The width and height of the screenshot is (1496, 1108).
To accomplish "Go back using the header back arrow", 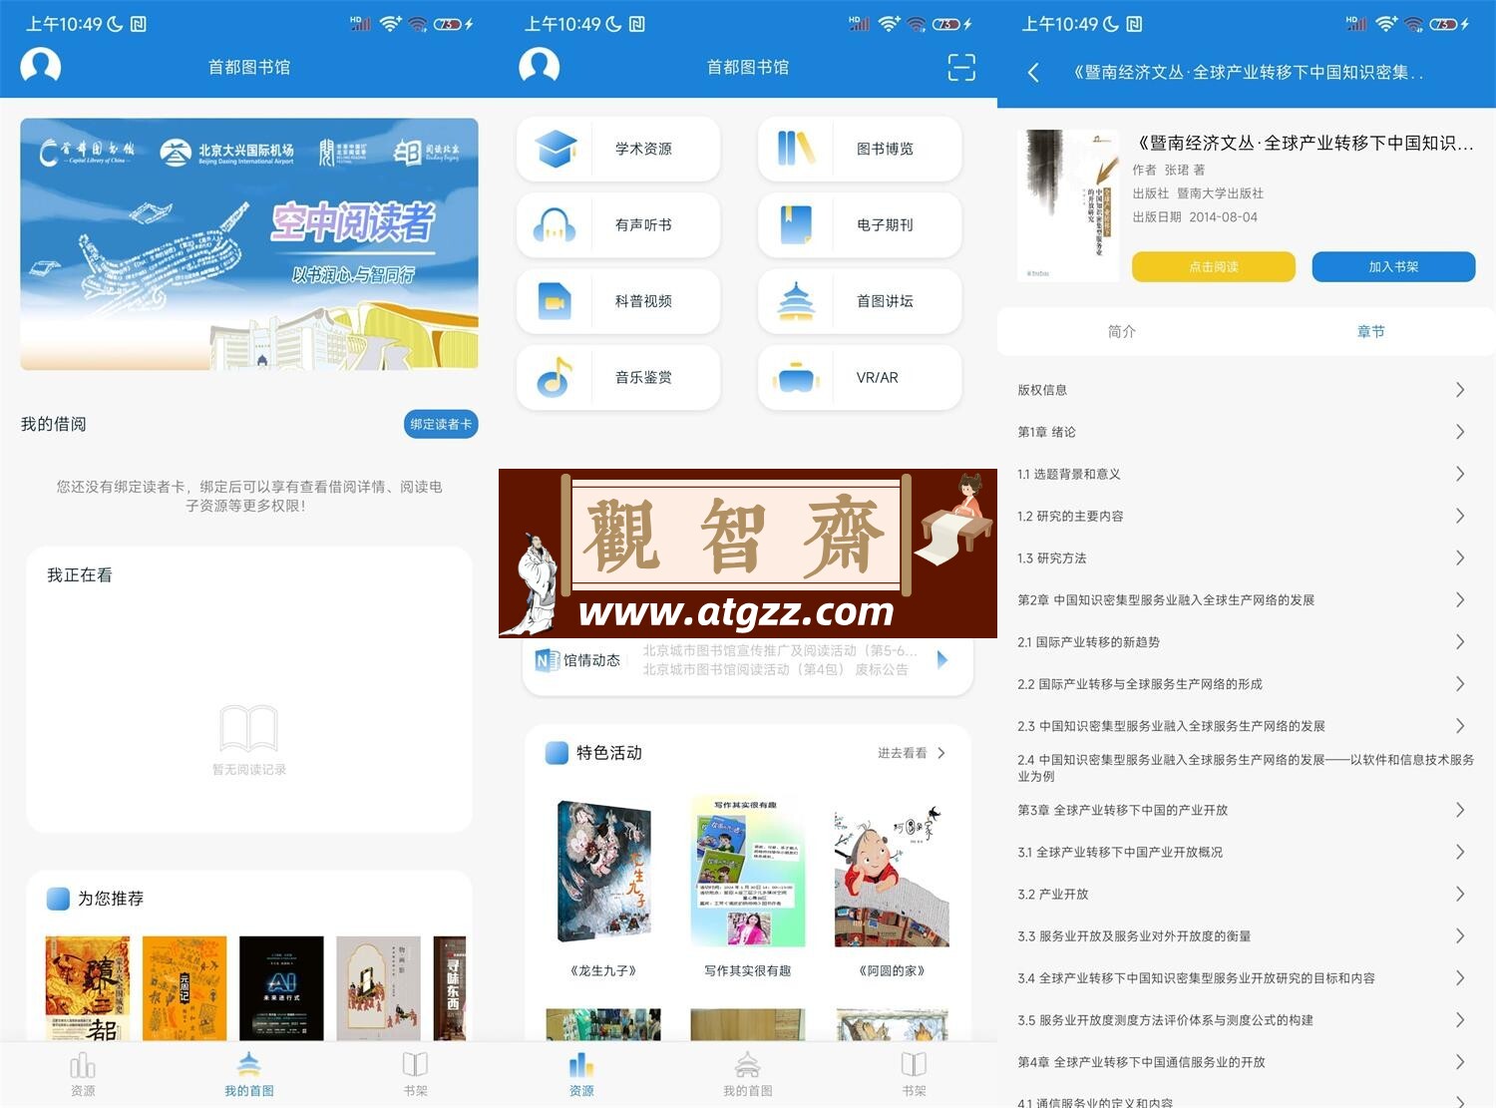I will [x=1033, y=72].
